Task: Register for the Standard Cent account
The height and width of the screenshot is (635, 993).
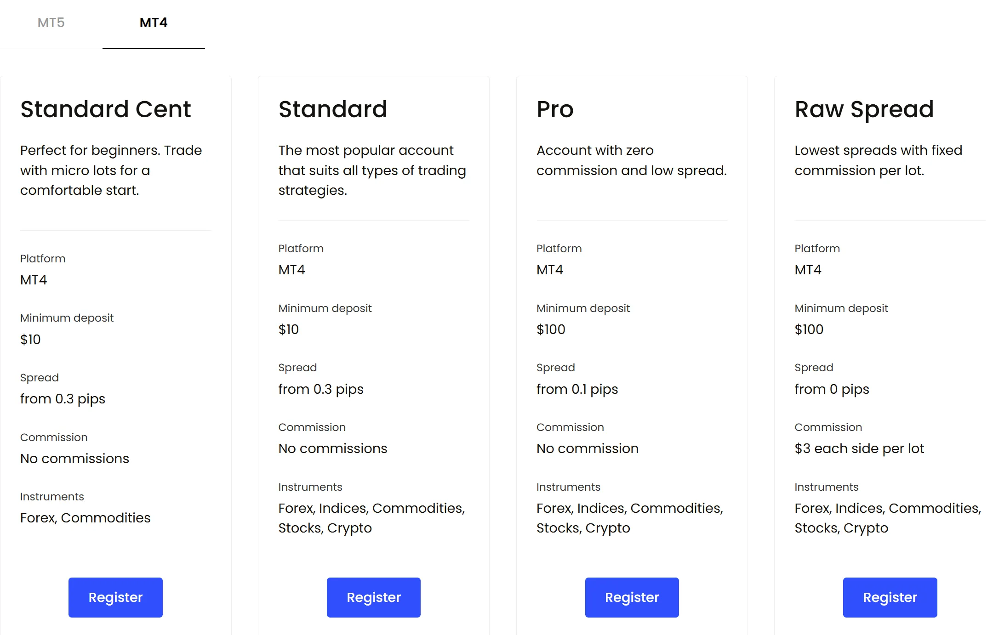Action: [115, 597]
